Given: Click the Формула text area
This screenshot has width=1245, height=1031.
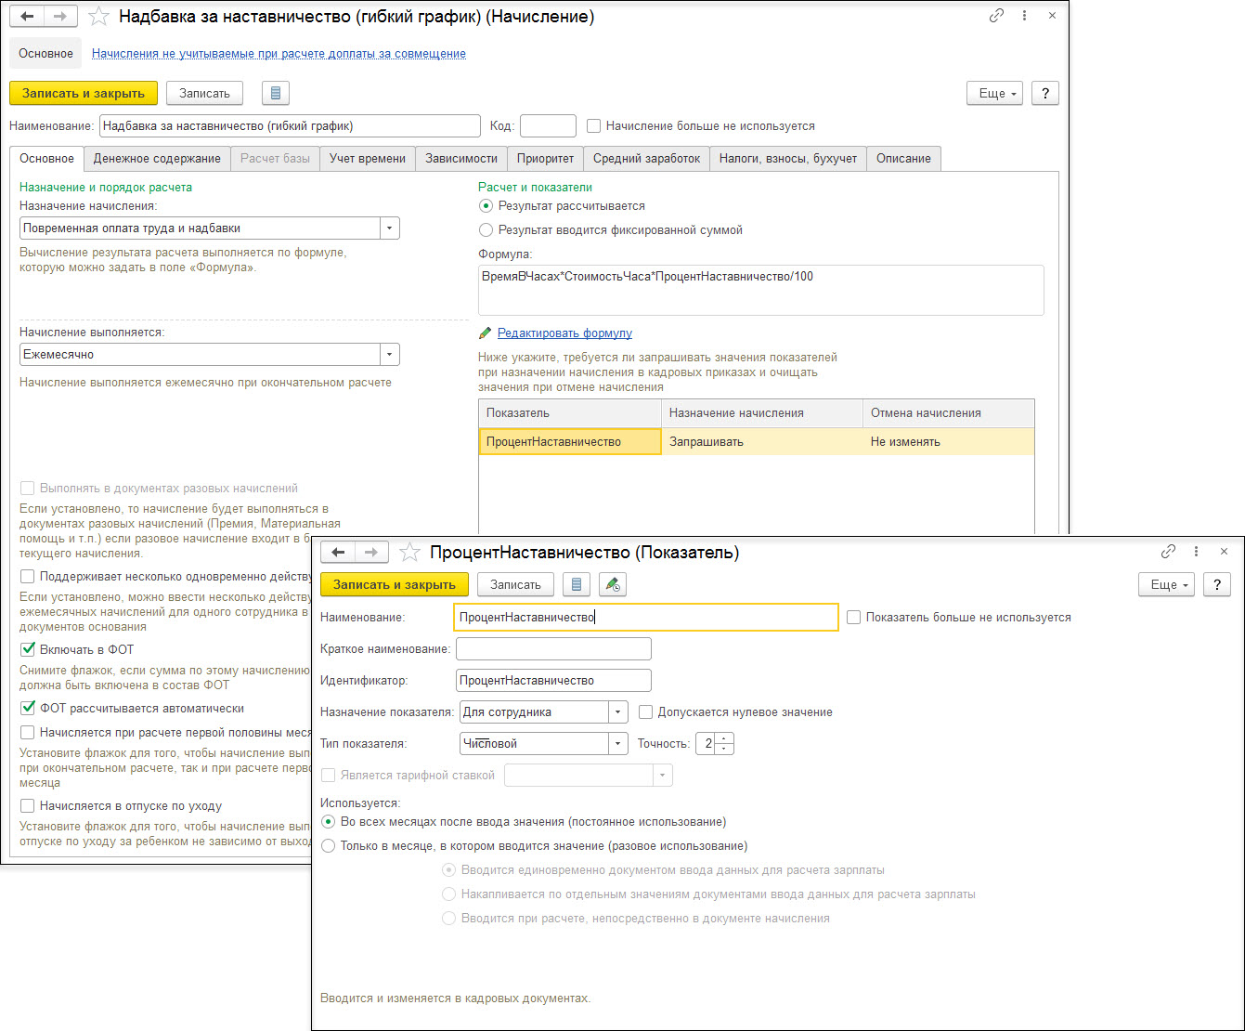Looking at the screenshot, I should [761, 291].
